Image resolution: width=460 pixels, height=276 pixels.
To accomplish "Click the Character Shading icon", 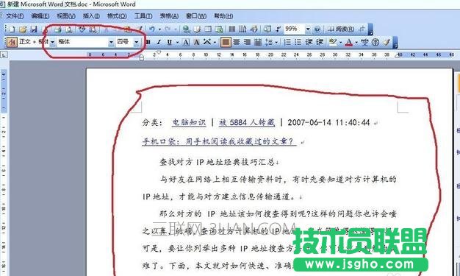I will click(x=196, y=42).
